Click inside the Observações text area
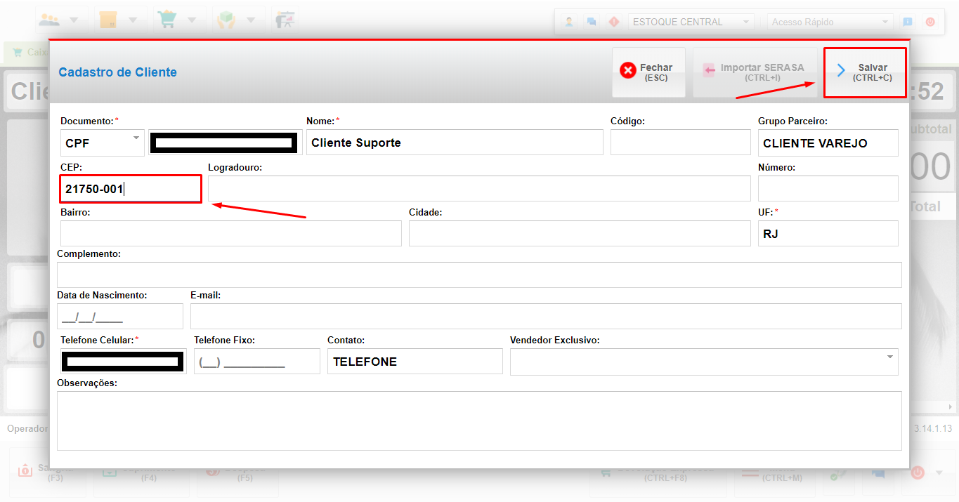959x502 pixels. click(479, 421)
